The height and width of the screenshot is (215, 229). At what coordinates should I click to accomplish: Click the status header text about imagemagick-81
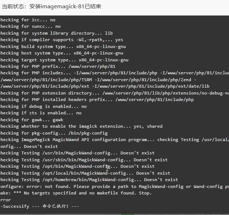(x=51, y=6)
